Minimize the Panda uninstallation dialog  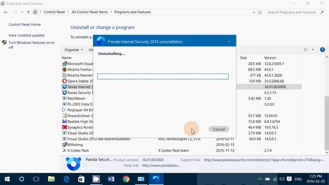229,42
